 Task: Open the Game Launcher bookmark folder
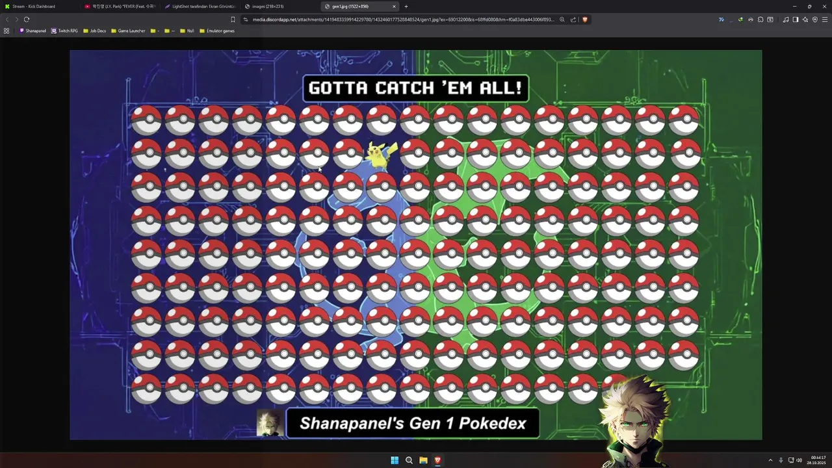tap(128, 31)
